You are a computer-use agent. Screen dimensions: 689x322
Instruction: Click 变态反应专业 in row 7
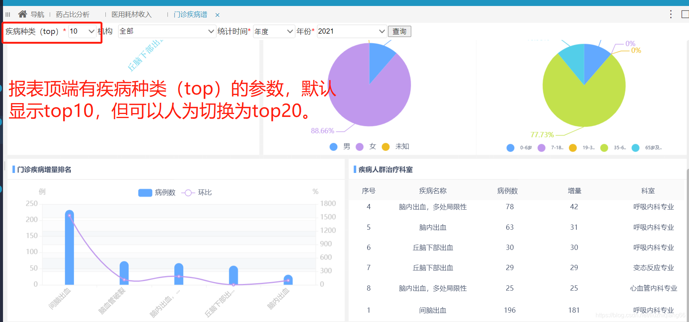click(653, 268)
